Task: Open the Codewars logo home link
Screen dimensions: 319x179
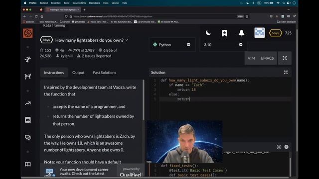Action: click(28, 33)
